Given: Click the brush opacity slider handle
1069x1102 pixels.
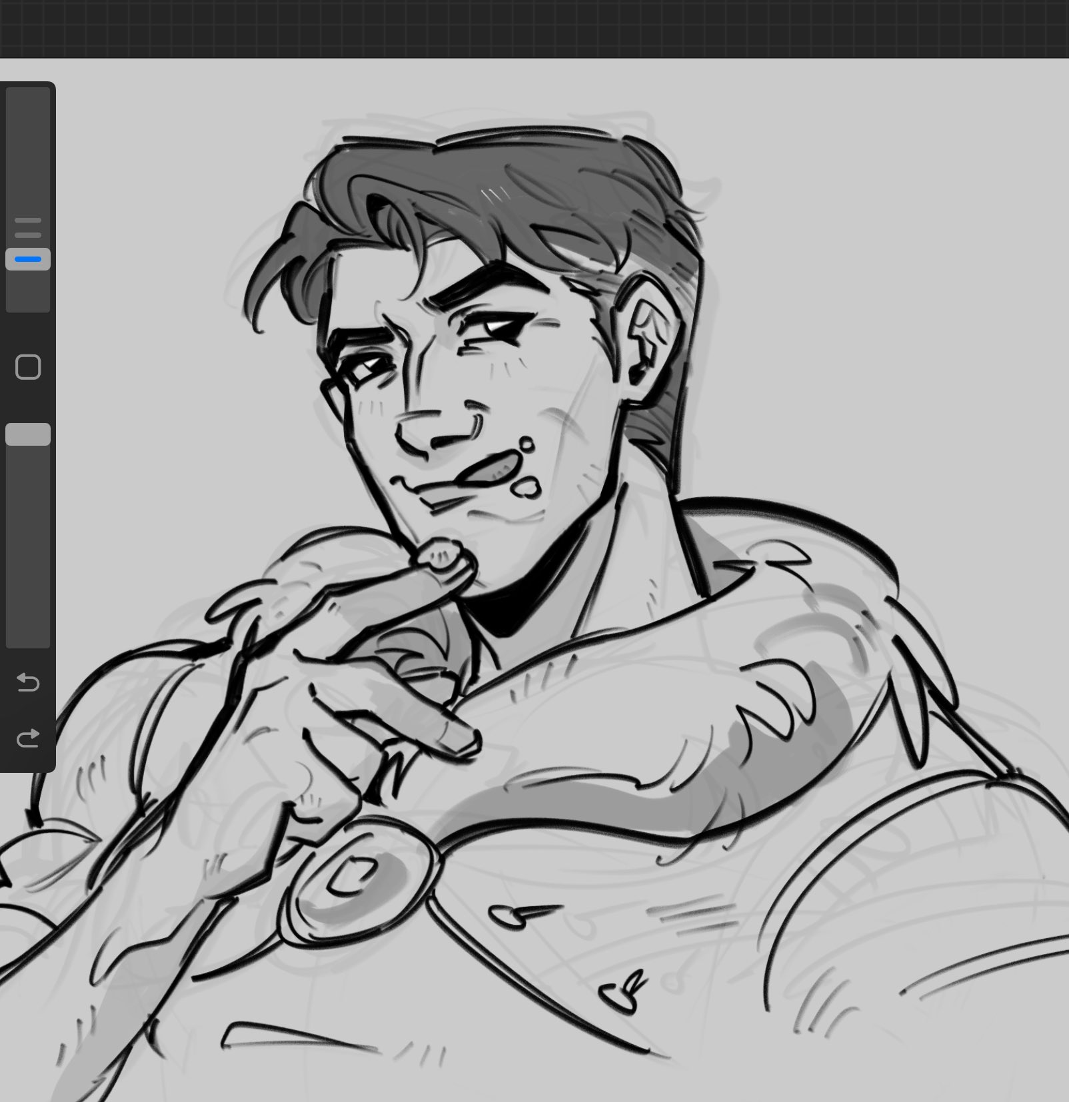Looking at the screenshot, I should (28, 434).
